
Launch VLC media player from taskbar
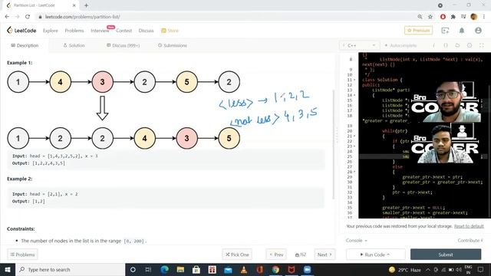click(x=244, y=269)
